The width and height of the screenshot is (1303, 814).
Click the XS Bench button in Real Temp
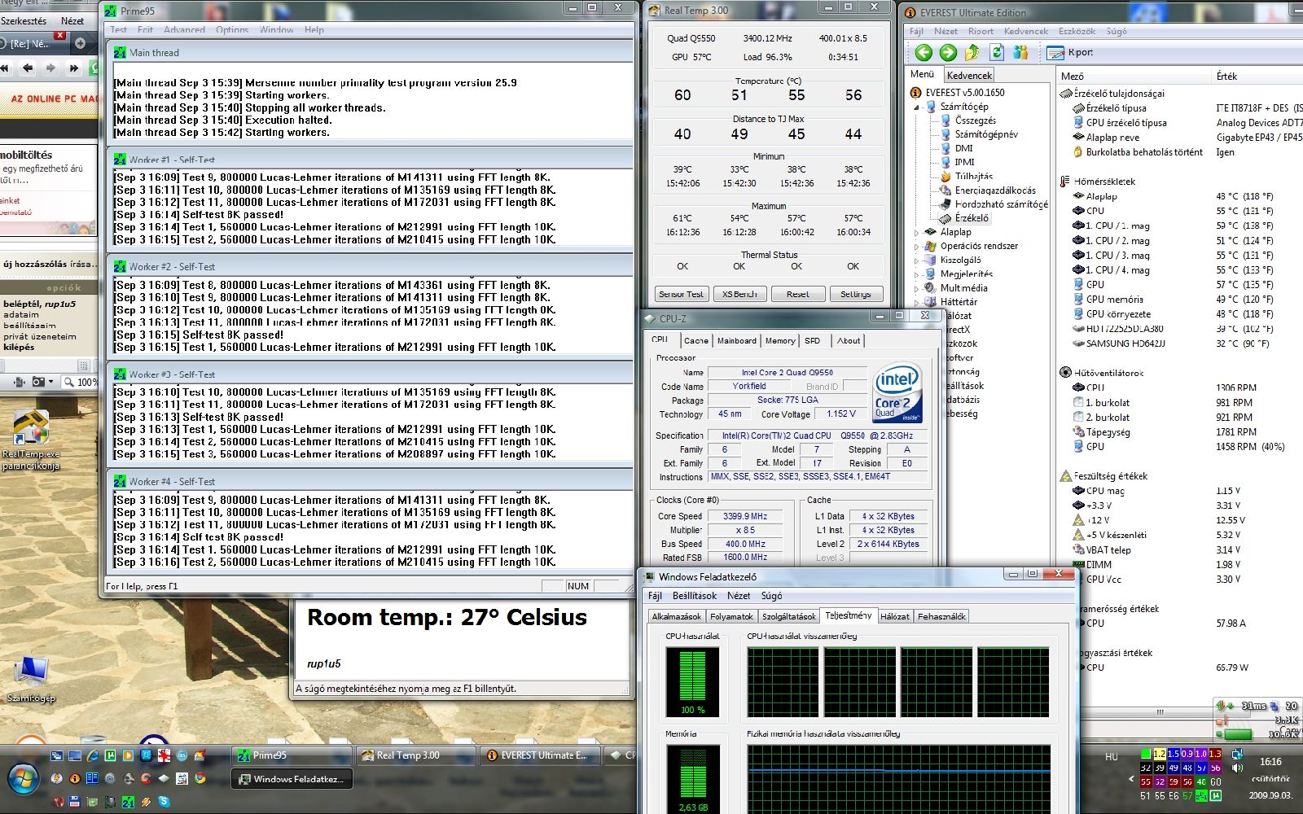coord(739,294)
